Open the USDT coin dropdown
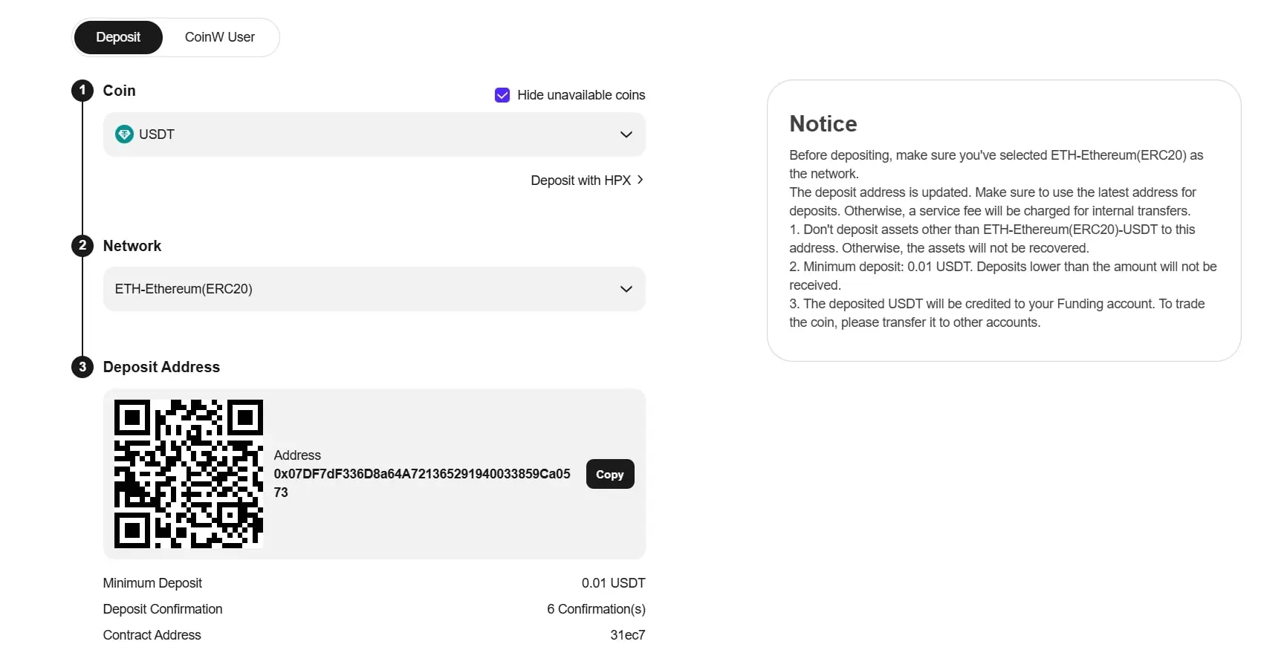 pyautogui.click(x=375, y=134)
